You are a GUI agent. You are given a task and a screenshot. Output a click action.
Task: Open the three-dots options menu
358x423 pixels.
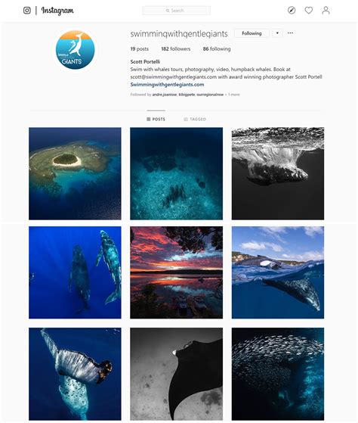point(290,33)
